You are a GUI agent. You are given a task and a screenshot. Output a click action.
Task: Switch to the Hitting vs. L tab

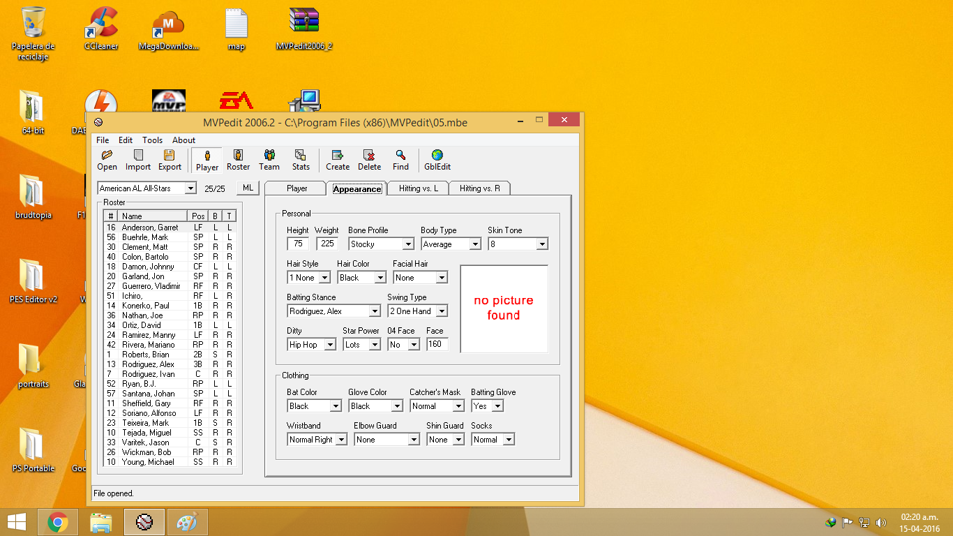point(419,188)
